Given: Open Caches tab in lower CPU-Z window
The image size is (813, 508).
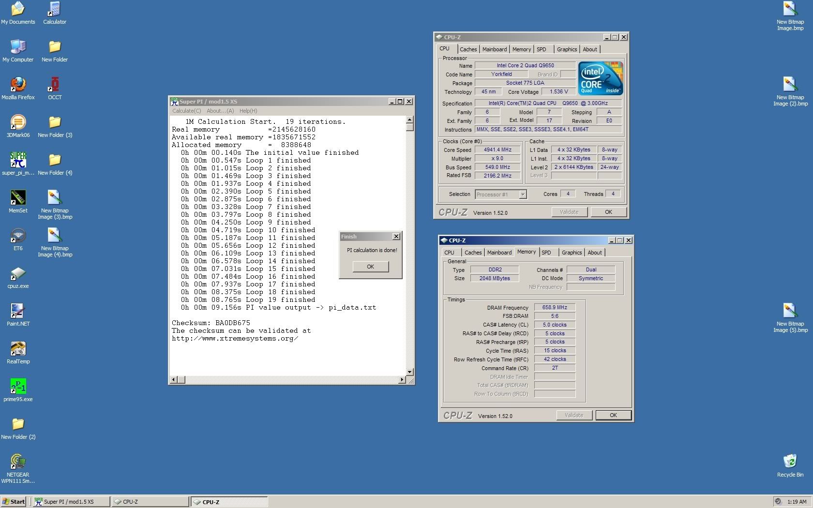Looking at the screenshot, I should pos(473,253).
